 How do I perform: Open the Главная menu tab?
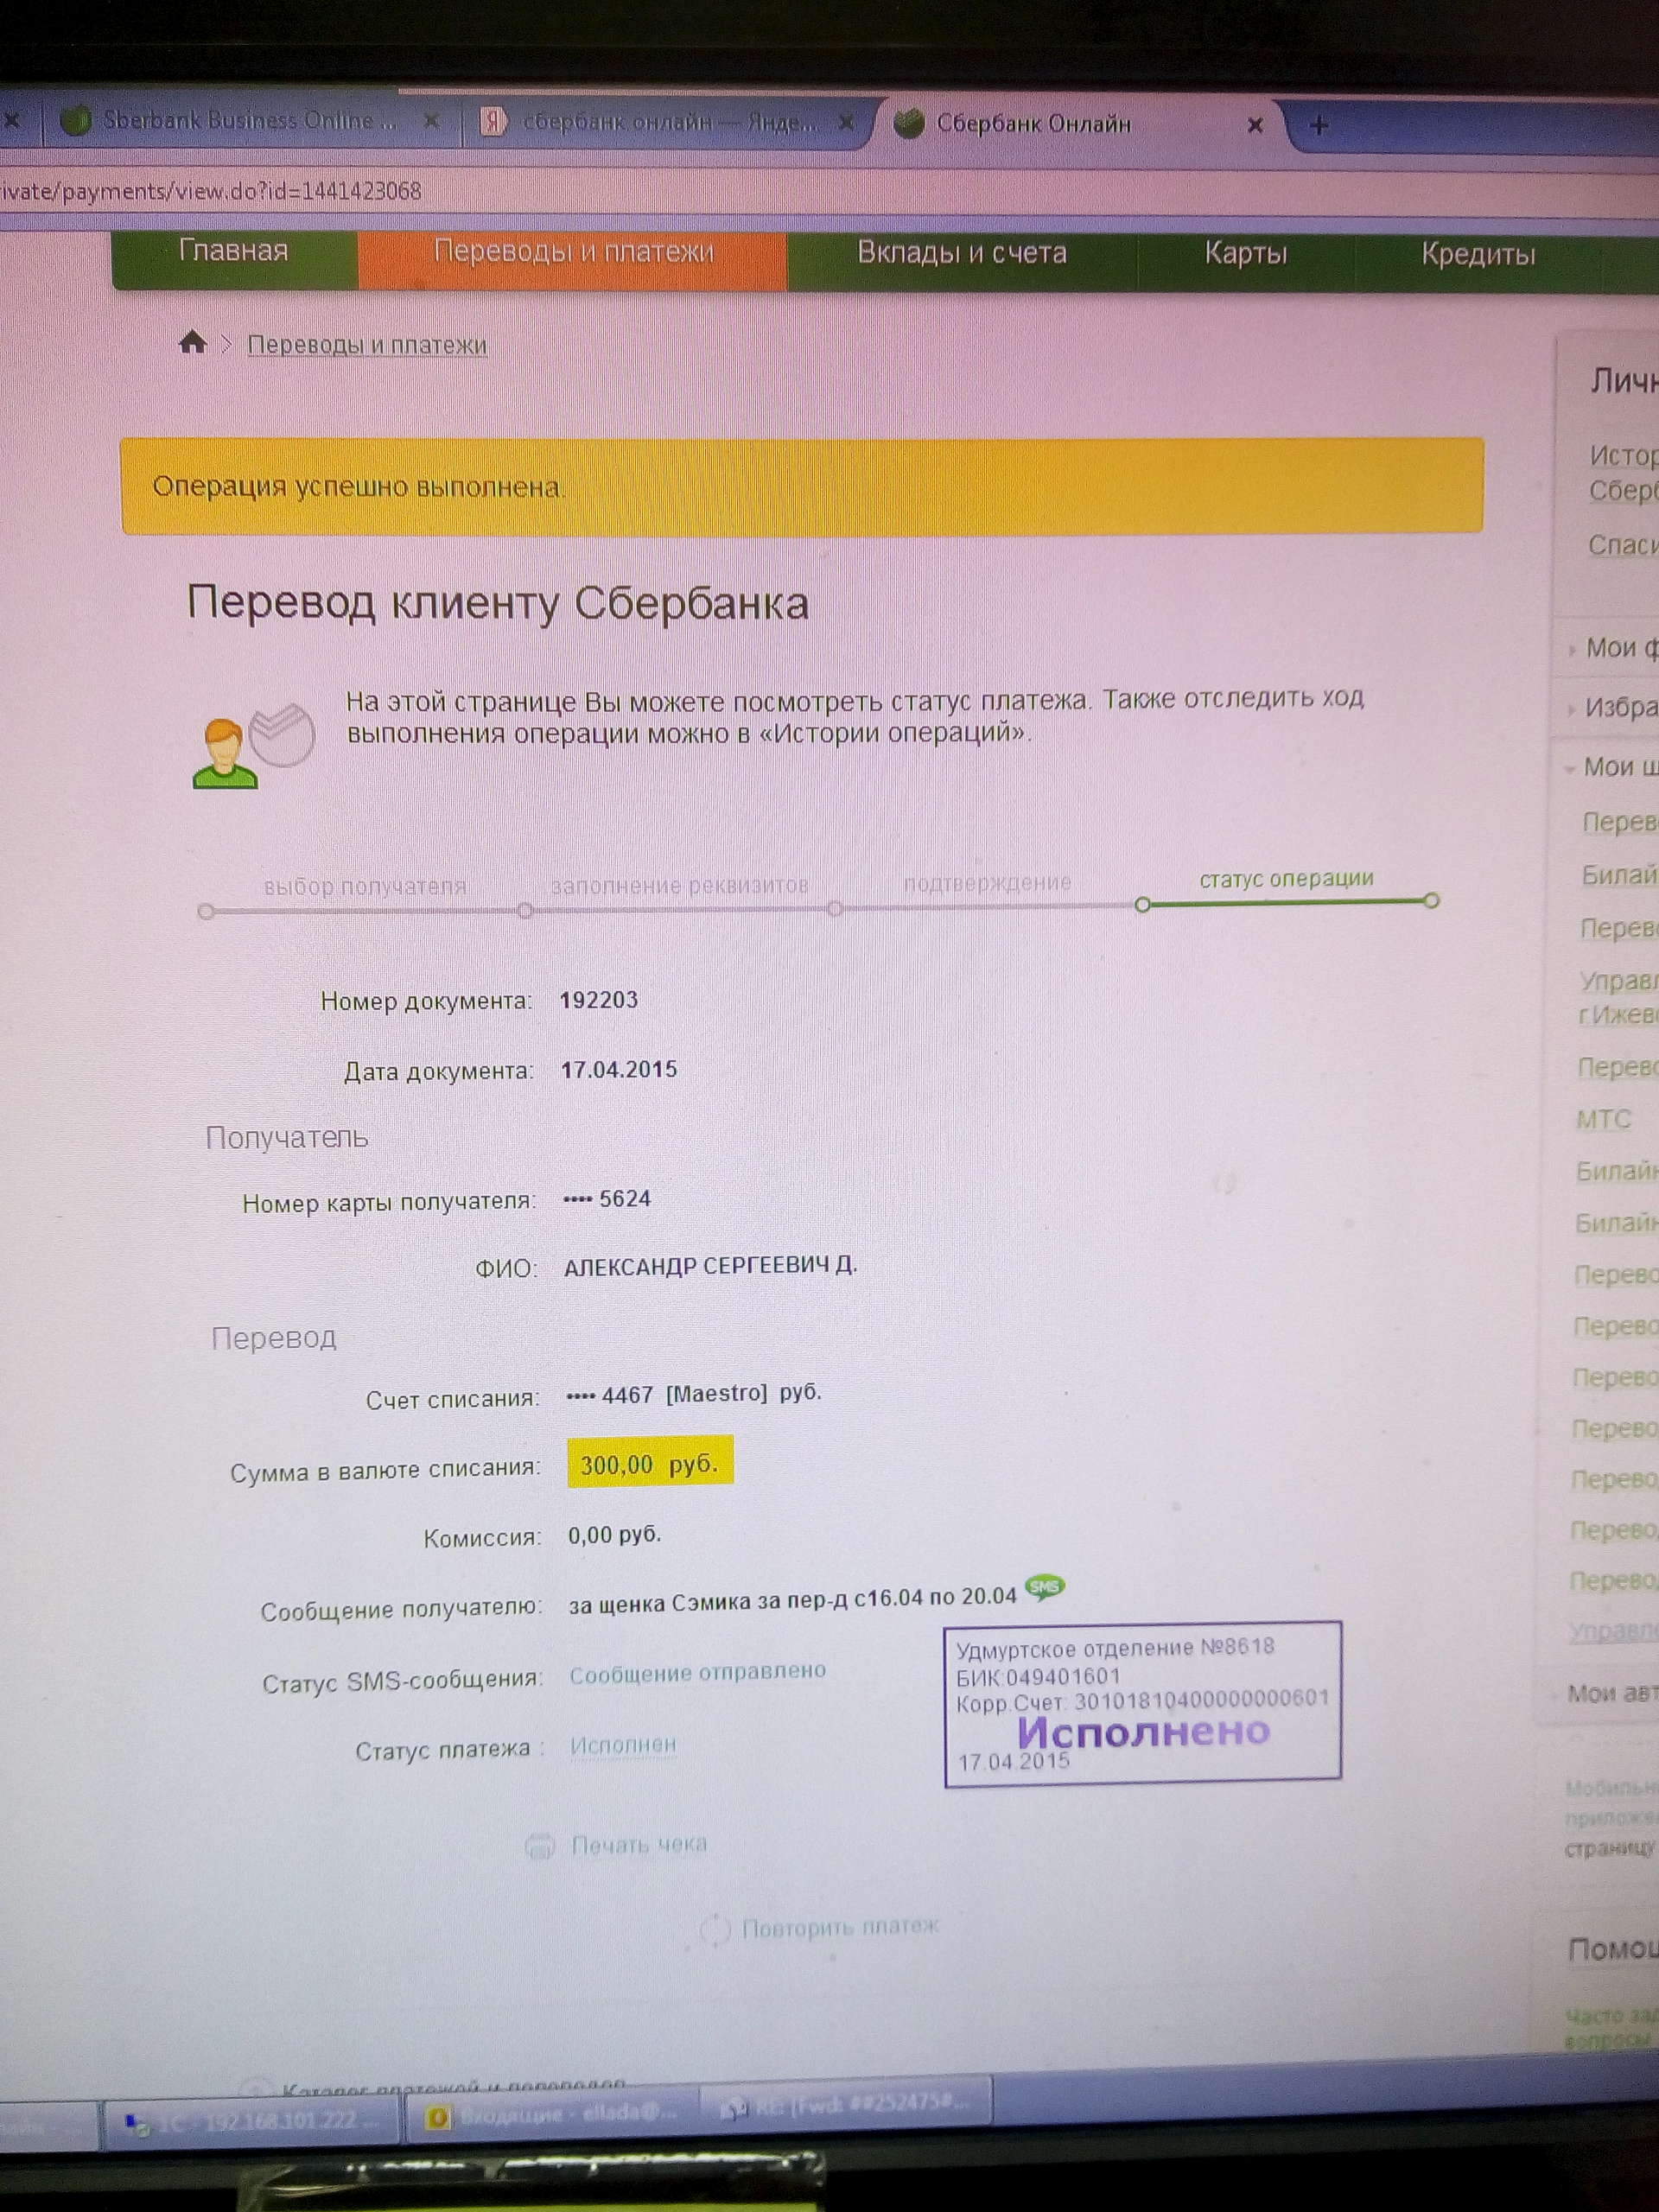tap(234, 250)
